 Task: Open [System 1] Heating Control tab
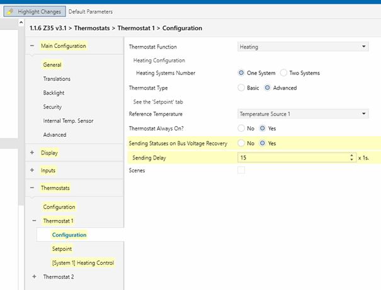point(83,263)
